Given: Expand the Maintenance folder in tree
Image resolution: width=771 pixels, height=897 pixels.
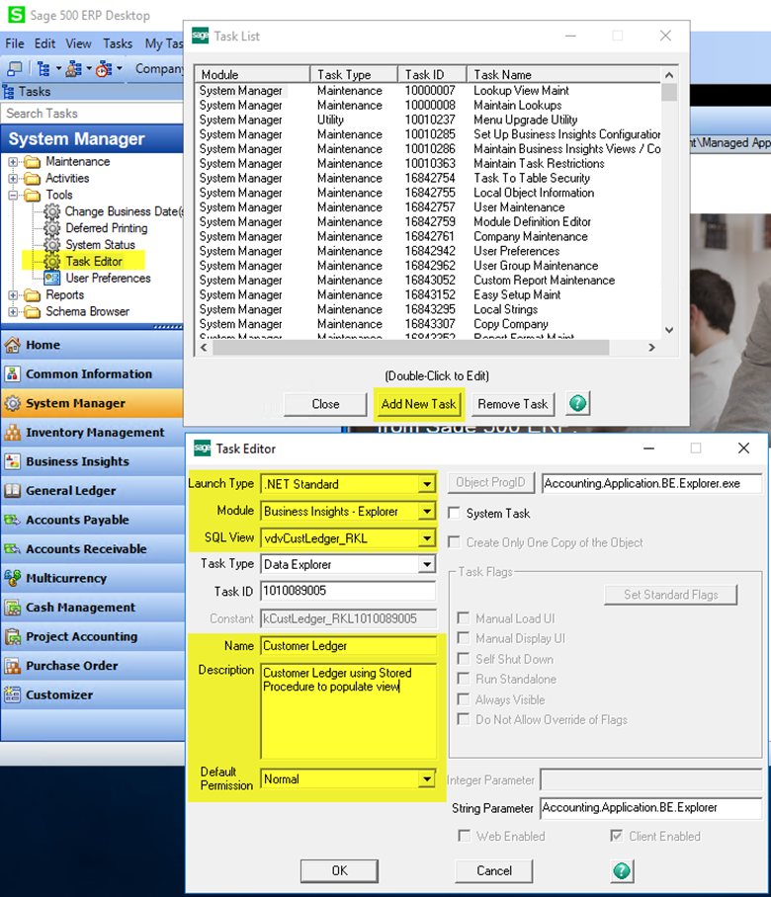Looking at the screenshot, I should pyautogui.click(x=13, y=162).
